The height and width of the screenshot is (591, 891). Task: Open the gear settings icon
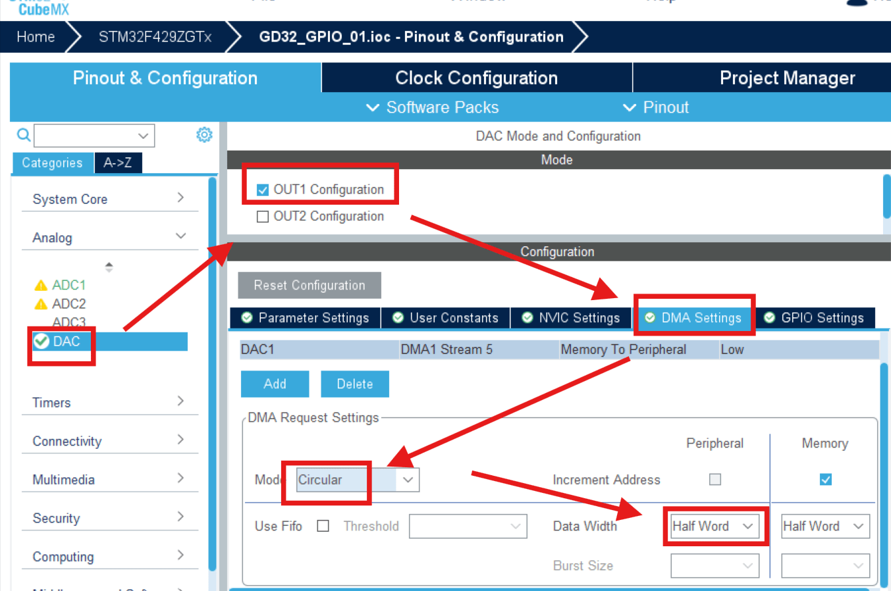(204, 135)
